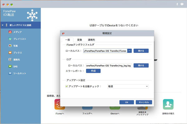The image size is (187, 124).
Task: Click the FonePaw snowflake logo
Action: click(32, 15)
